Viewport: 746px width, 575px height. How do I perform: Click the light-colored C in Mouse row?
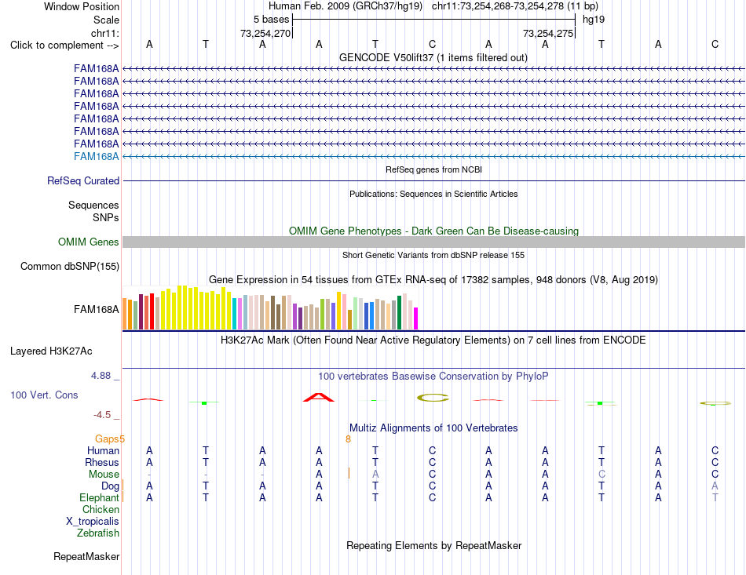[x=602, y=474]
